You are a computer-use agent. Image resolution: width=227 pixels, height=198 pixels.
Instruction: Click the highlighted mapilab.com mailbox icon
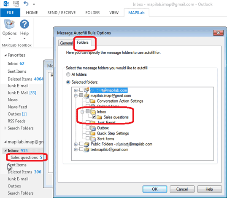(86, 90)
